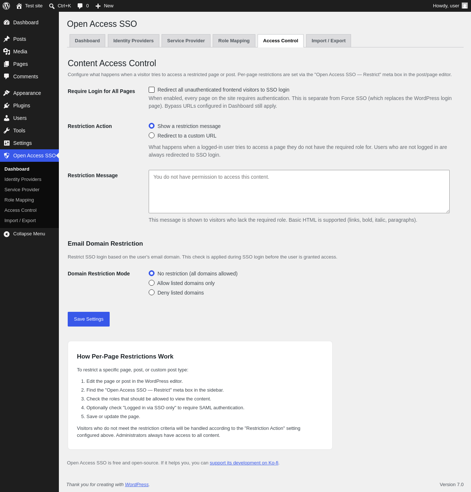Enable Redirect all unauthenticated visitors checkbox
The height and width of the screenshot is (492, 471).
(x=152, y=90)
